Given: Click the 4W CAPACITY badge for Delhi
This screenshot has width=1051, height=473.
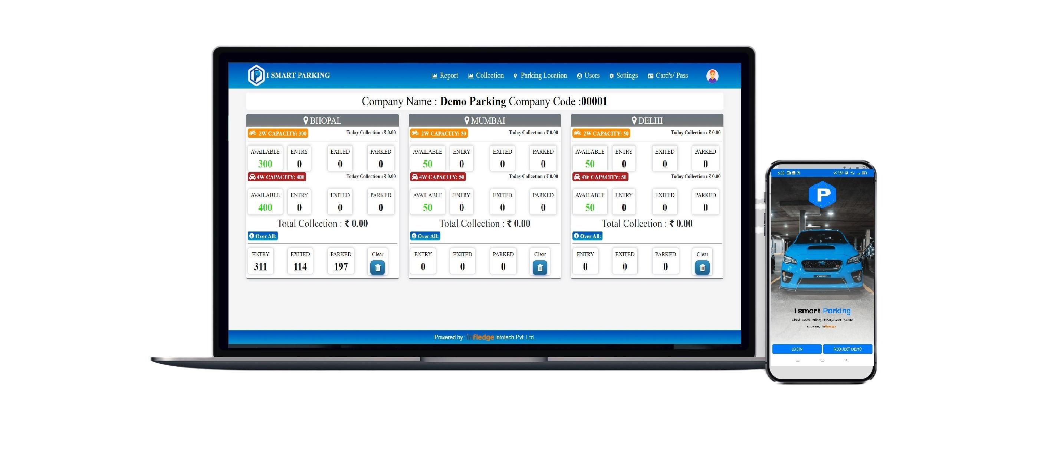Looking at the screenshot, I should (599, 177).
